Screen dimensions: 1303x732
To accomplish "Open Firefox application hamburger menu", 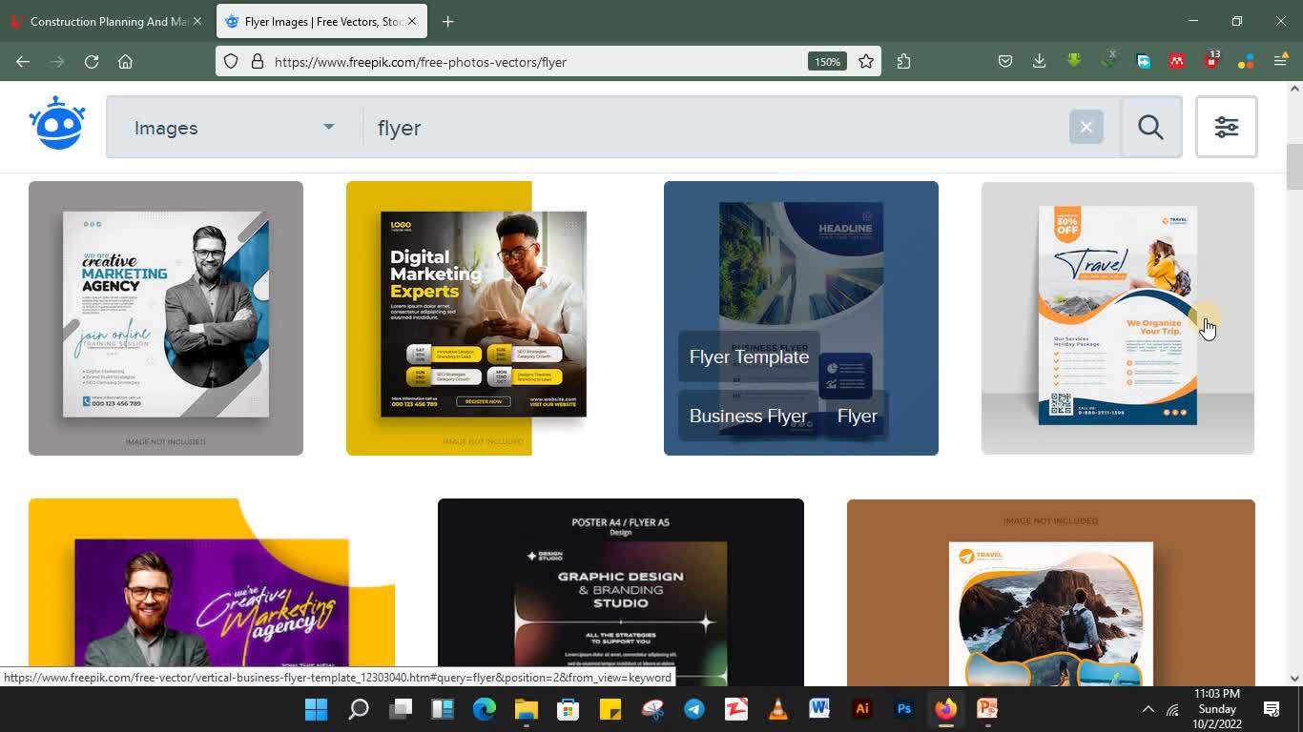I will click(x=1281, y=61).
